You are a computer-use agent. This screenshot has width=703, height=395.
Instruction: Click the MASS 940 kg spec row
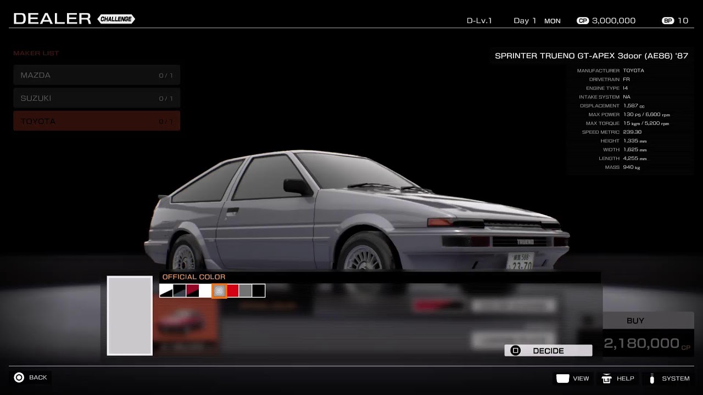click(x=622, y=167)
